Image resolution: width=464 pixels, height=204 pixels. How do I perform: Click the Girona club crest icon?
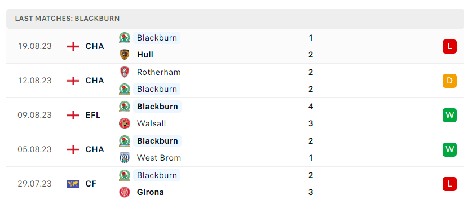(x=125, y=192)
